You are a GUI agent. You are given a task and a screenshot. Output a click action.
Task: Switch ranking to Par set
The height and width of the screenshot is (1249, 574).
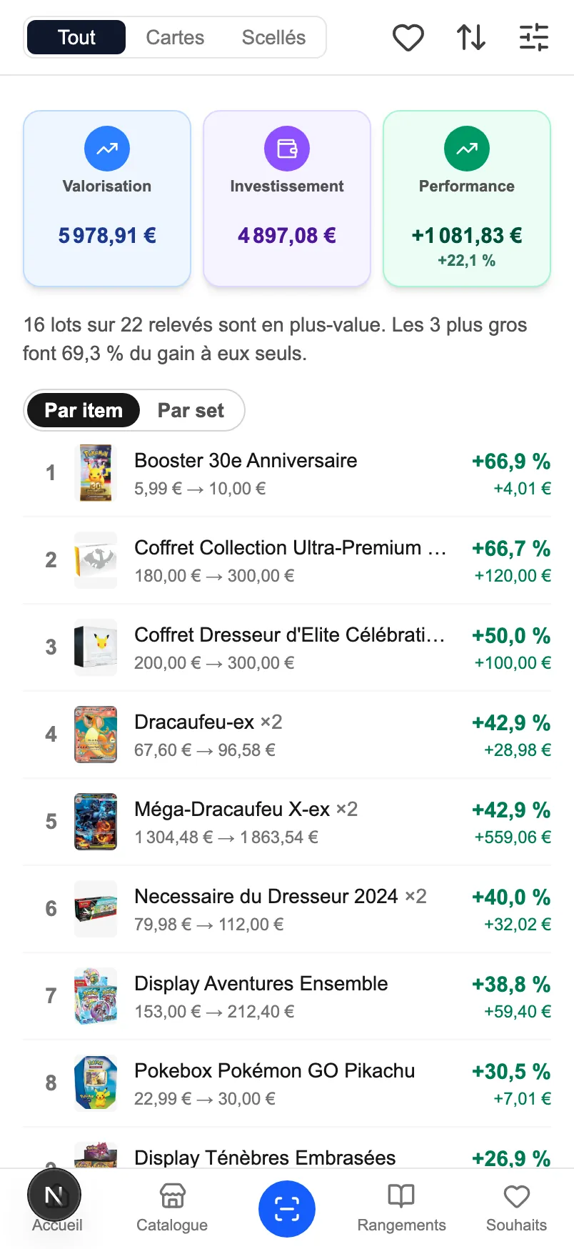click(191, 410)
